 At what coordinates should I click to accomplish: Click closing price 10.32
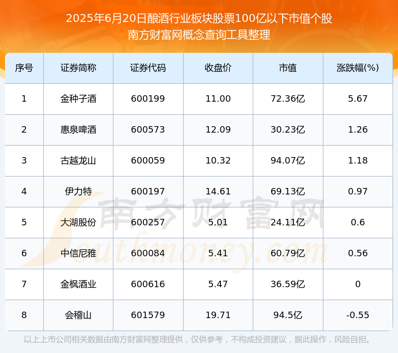218,161
